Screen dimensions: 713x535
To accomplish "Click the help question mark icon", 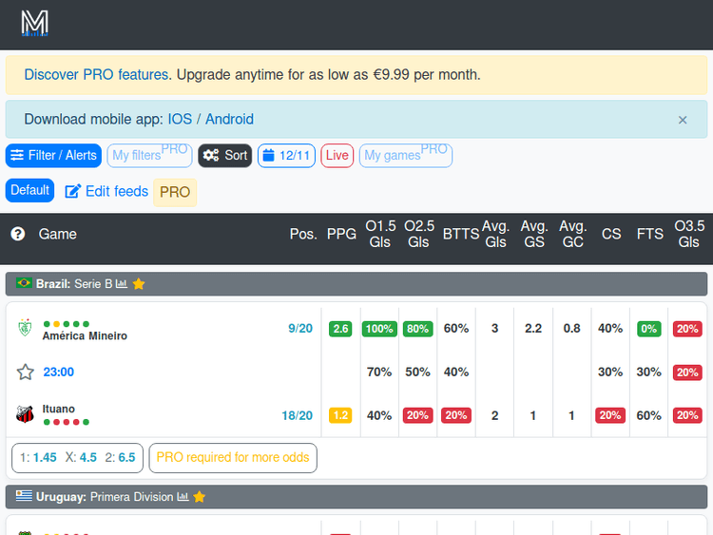I will [18, 234].
